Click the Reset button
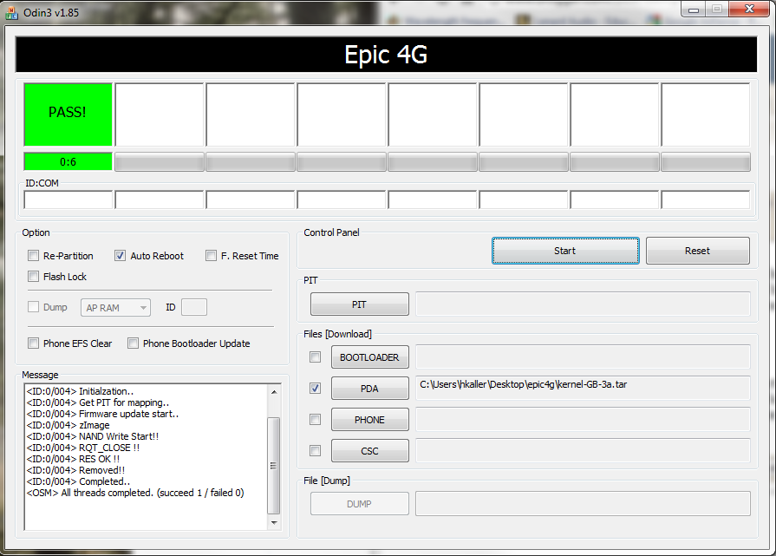The image size is (776, 556). point(697,251)
